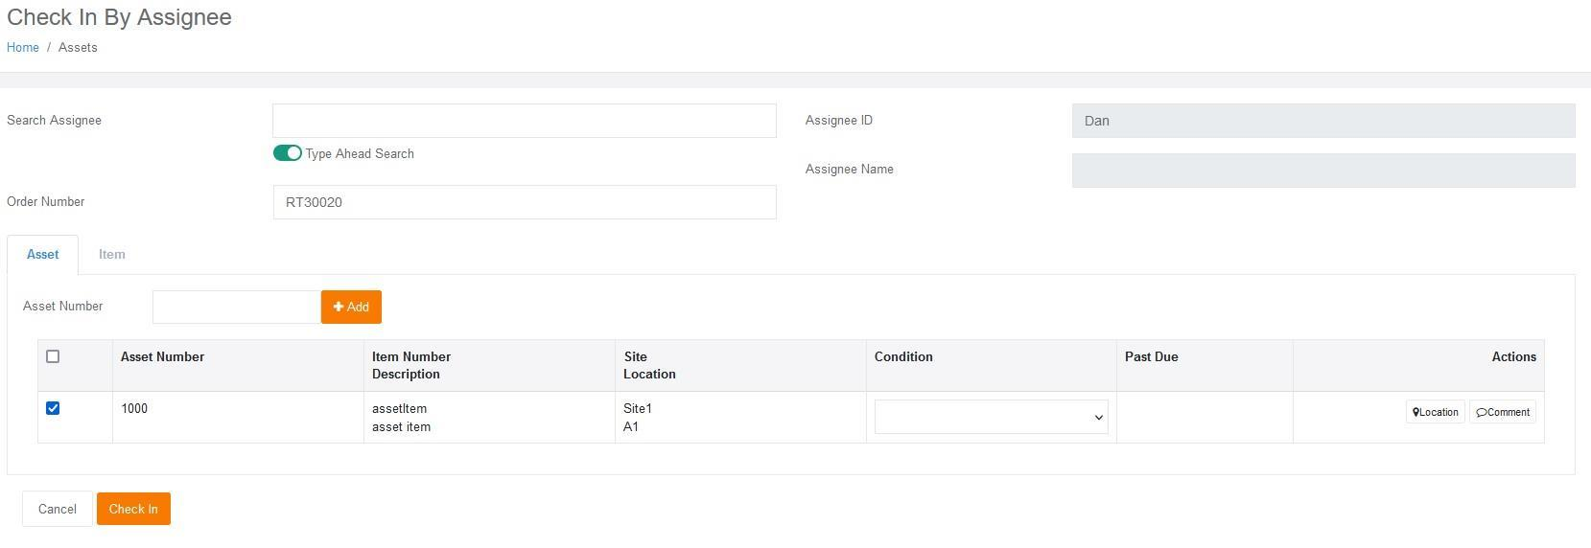Screen dimensions: 1591x548
Task: Focus the Search Assignee input field
Action: tap(525, 121)
